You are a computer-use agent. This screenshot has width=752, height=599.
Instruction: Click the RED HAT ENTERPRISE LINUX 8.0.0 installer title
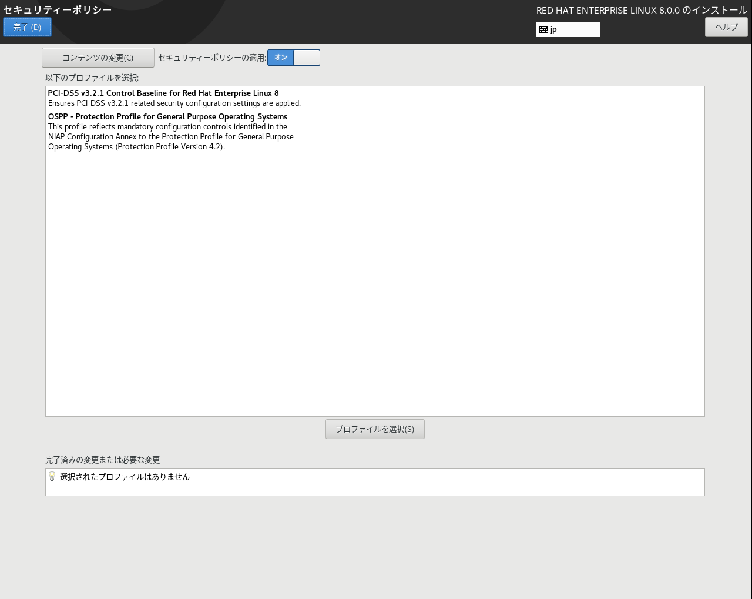tap(642, 10)
